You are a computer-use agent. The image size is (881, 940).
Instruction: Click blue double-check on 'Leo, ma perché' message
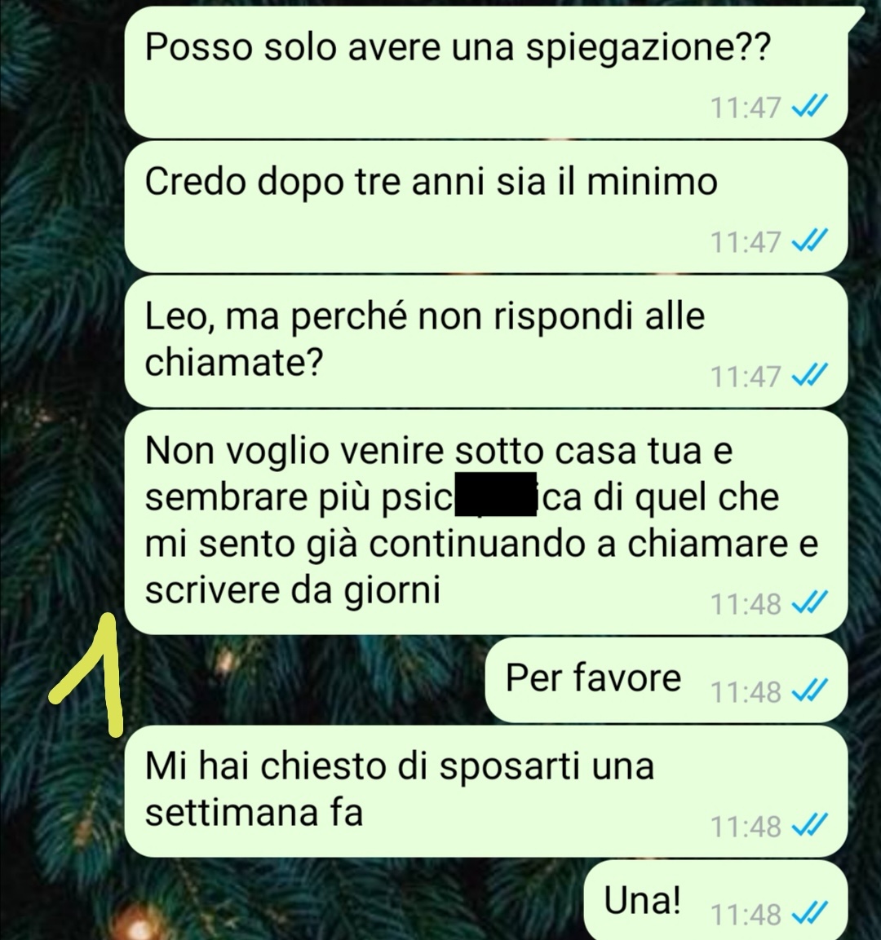[x=810, y=376]
